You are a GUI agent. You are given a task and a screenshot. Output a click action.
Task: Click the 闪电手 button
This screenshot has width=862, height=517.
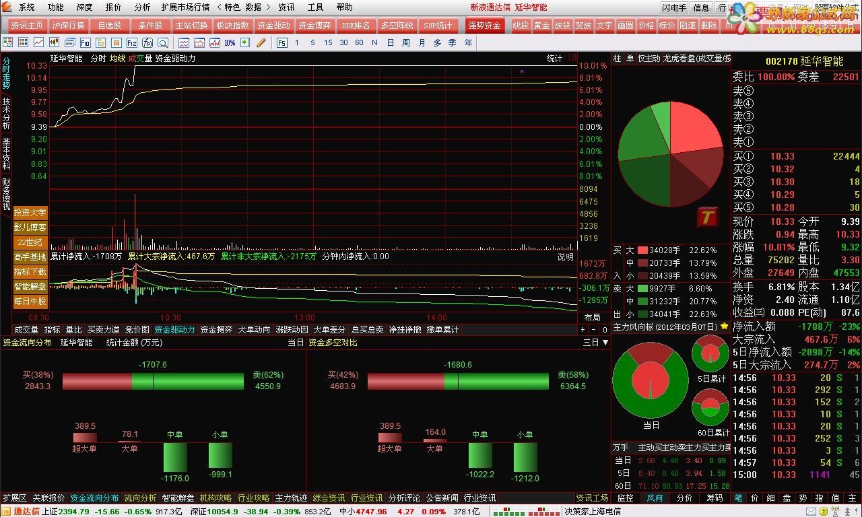[x=675, y=7]
